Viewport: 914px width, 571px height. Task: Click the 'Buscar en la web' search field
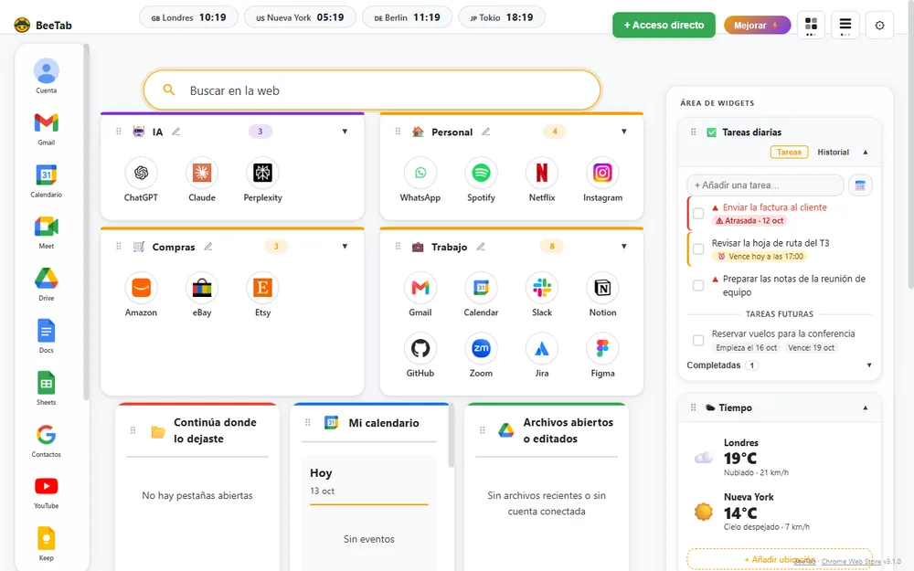click(x=372, y=90)
